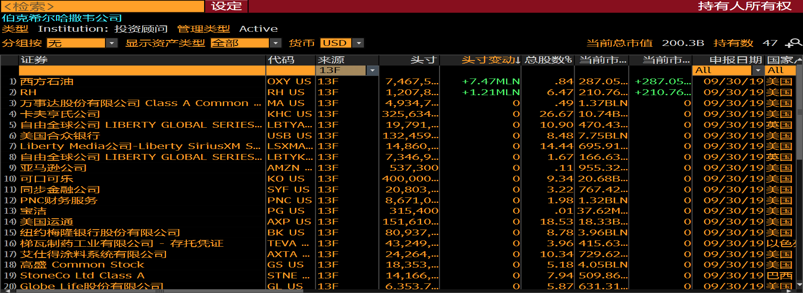Sort by 头寸变动 column header
The width and height of the screenshot is (803, 293).
coord(481,60)
